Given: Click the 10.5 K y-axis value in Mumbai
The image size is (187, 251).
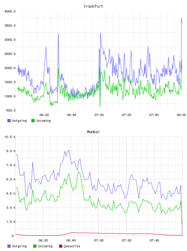Looking at the screenshot, I should pos(10,137).
